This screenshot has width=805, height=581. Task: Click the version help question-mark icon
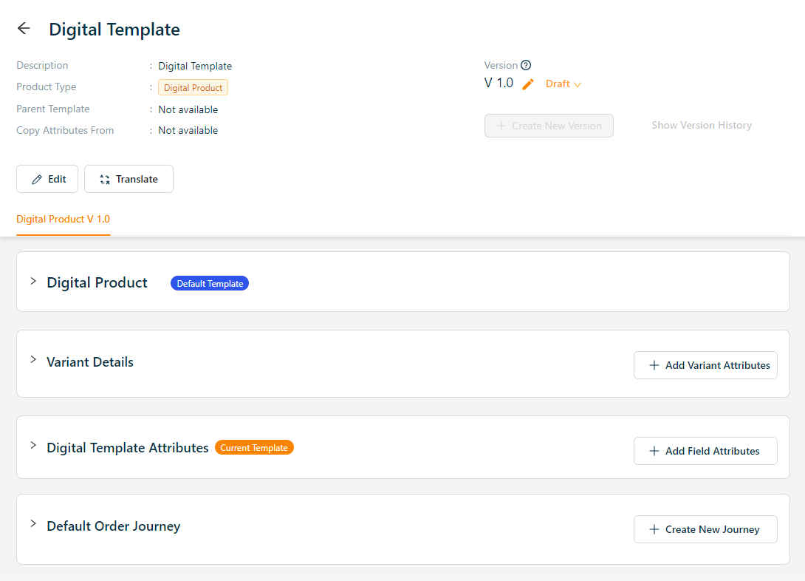526,65
